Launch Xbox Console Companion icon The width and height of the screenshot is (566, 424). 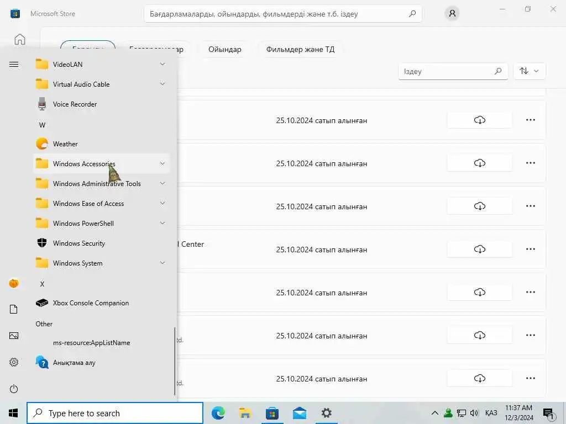42,303
